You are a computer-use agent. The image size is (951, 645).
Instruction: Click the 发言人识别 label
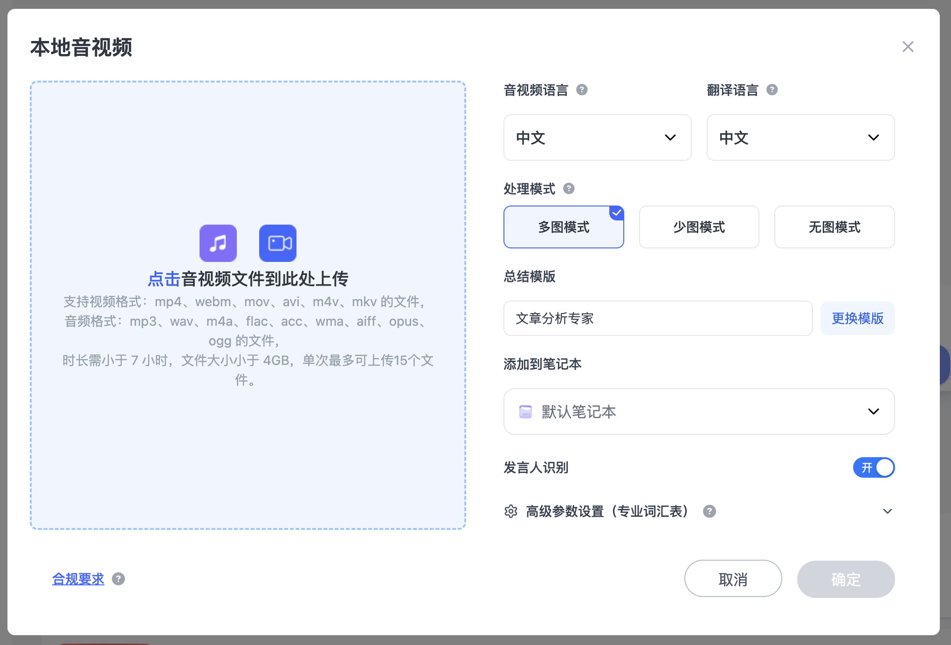pyautogui.click(x=536, y=467)
